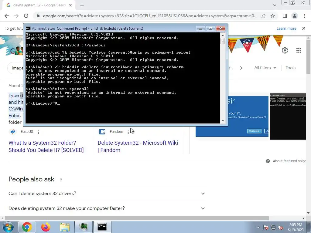Open the Command Prompt screenshot thumbnail
This screenshot has height=233, width=311.
click(x=288, y=116)
